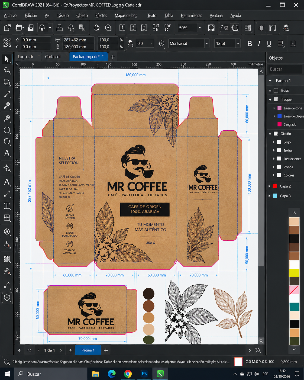Select the Zoom magnifier tool
The image size is (304, 380).
(x=7, y=118)
